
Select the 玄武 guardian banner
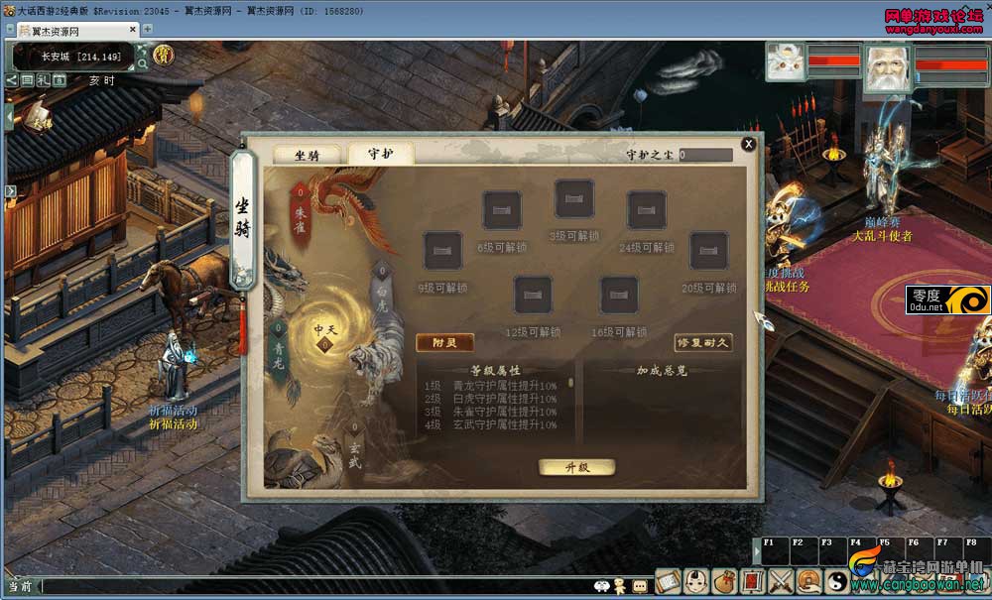[354, 446]
